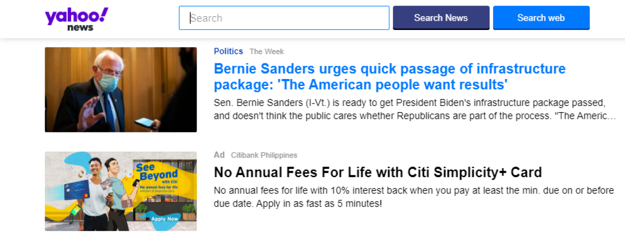Focus the Search input field
The width and height of the screenshot is (625, 240).
(284, 18)
